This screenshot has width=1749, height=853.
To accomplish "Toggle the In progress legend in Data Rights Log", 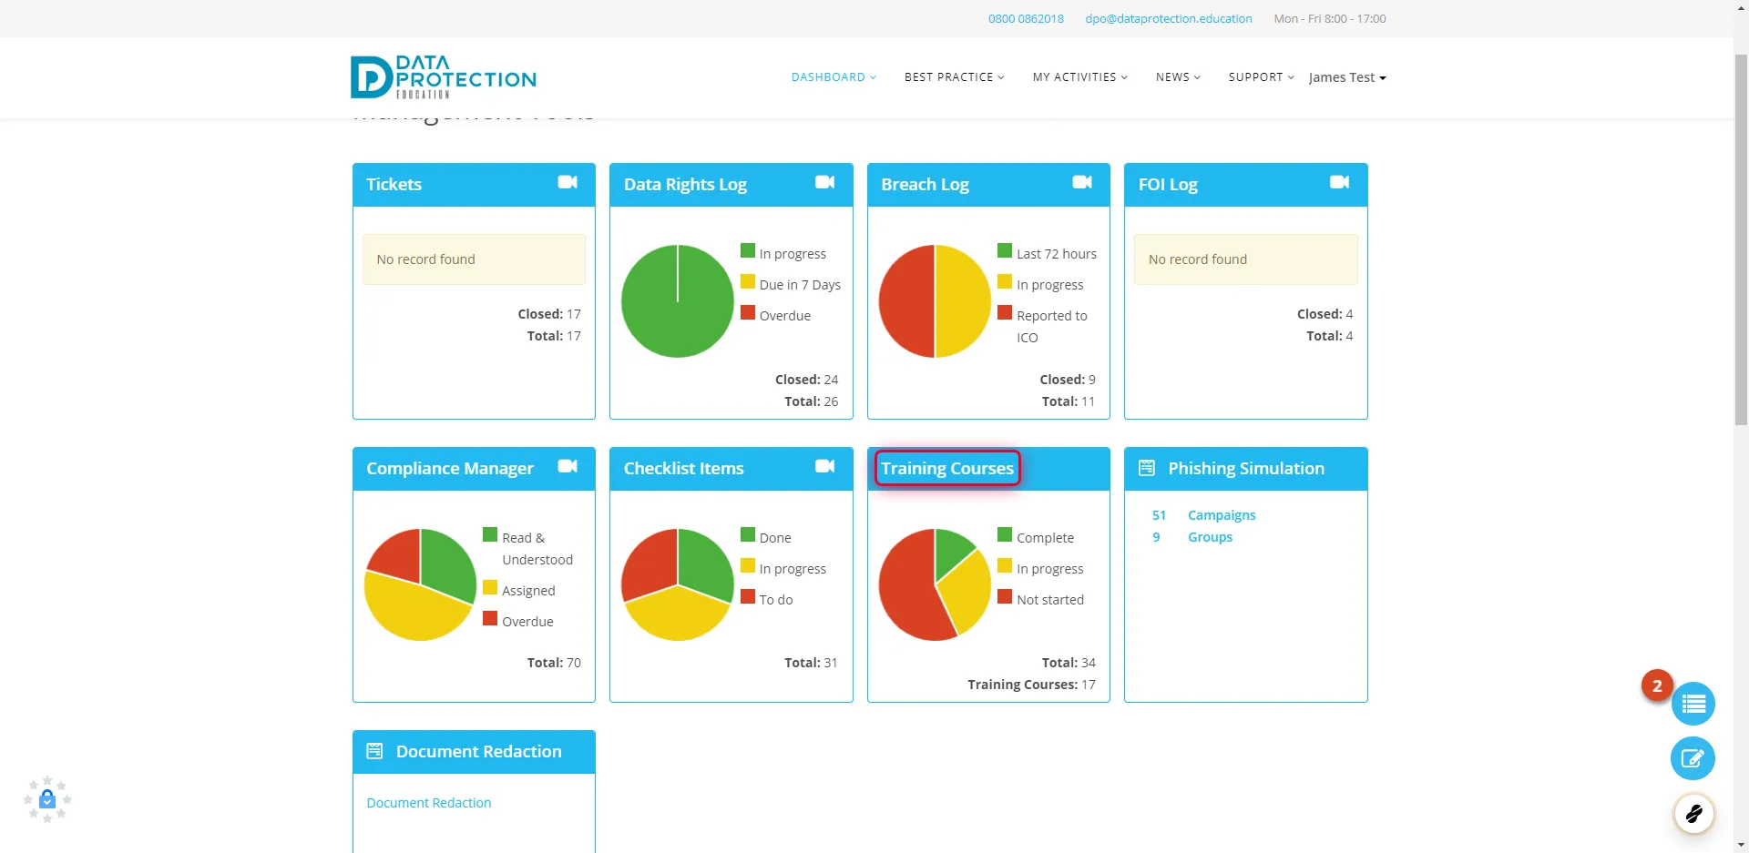I will pos(783,253).
